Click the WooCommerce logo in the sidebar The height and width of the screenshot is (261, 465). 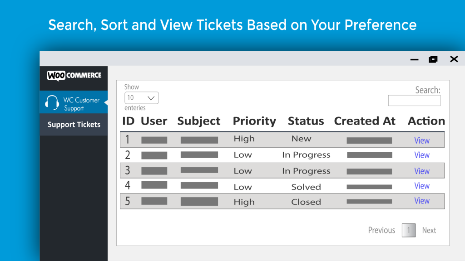click(74, 76)
